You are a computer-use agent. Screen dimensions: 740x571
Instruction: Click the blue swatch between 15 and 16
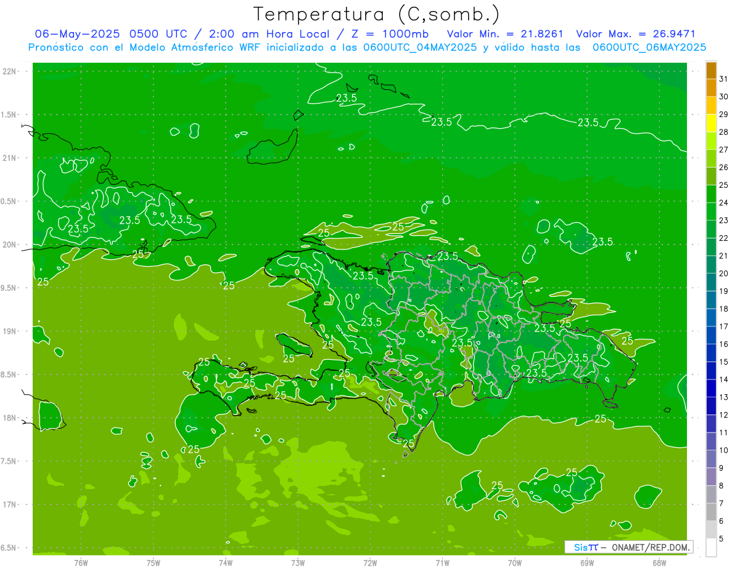click(711, 353)
